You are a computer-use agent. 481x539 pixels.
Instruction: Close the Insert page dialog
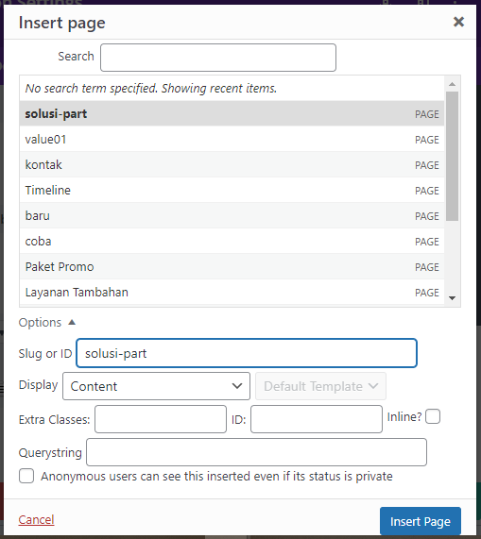click(x=458, y=22)
